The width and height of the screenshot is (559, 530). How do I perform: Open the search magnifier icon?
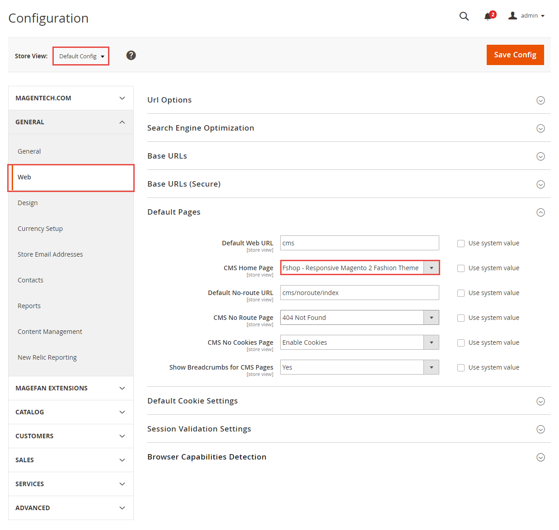pyautogui.click(x=464, y=16)
